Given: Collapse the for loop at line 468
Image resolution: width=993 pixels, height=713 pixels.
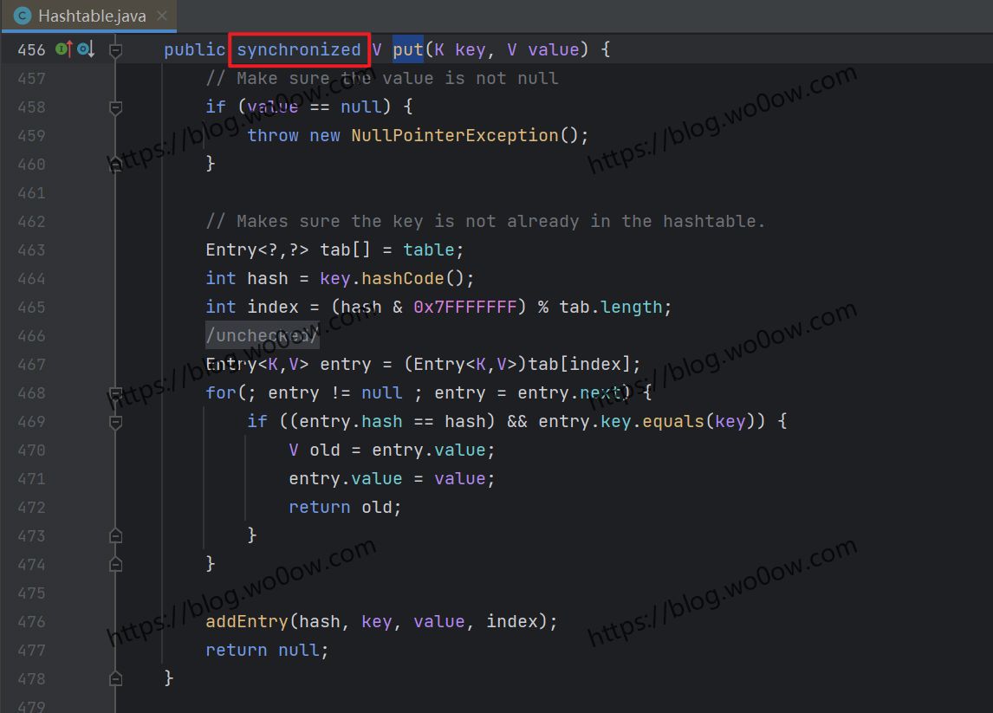Looking at the screenshot, I should click(115, 393).
